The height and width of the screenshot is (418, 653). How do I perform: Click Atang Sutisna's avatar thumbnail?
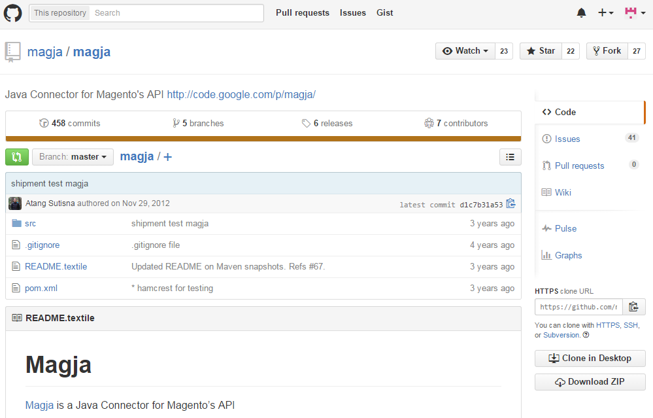pos(15,203)
